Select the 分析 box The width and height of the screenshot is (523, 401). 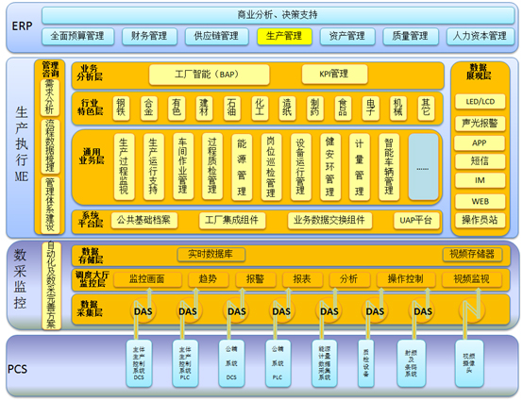coord(349,279)
